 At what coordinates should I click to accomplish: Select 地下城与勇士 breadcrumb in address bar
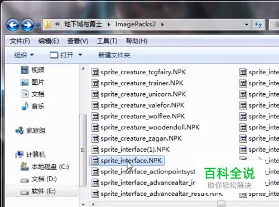tap(83, 24)
